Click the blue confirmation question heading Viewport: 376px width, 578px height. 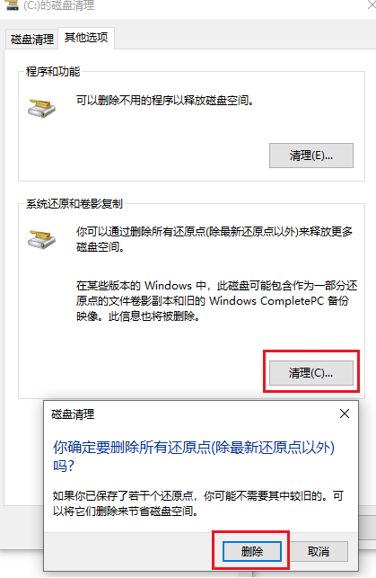pyautogui.click(x=194, y=457)
